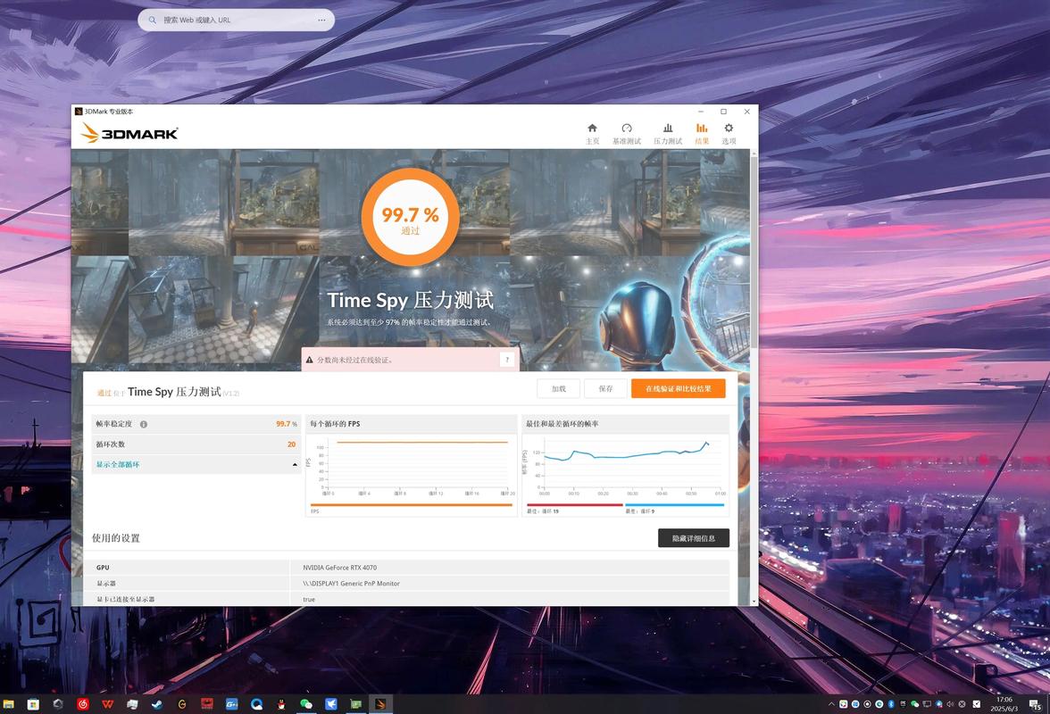Screen dimensions: 1050x714
Task: Go to the 主页 home icon
Action: coord(592,133)
